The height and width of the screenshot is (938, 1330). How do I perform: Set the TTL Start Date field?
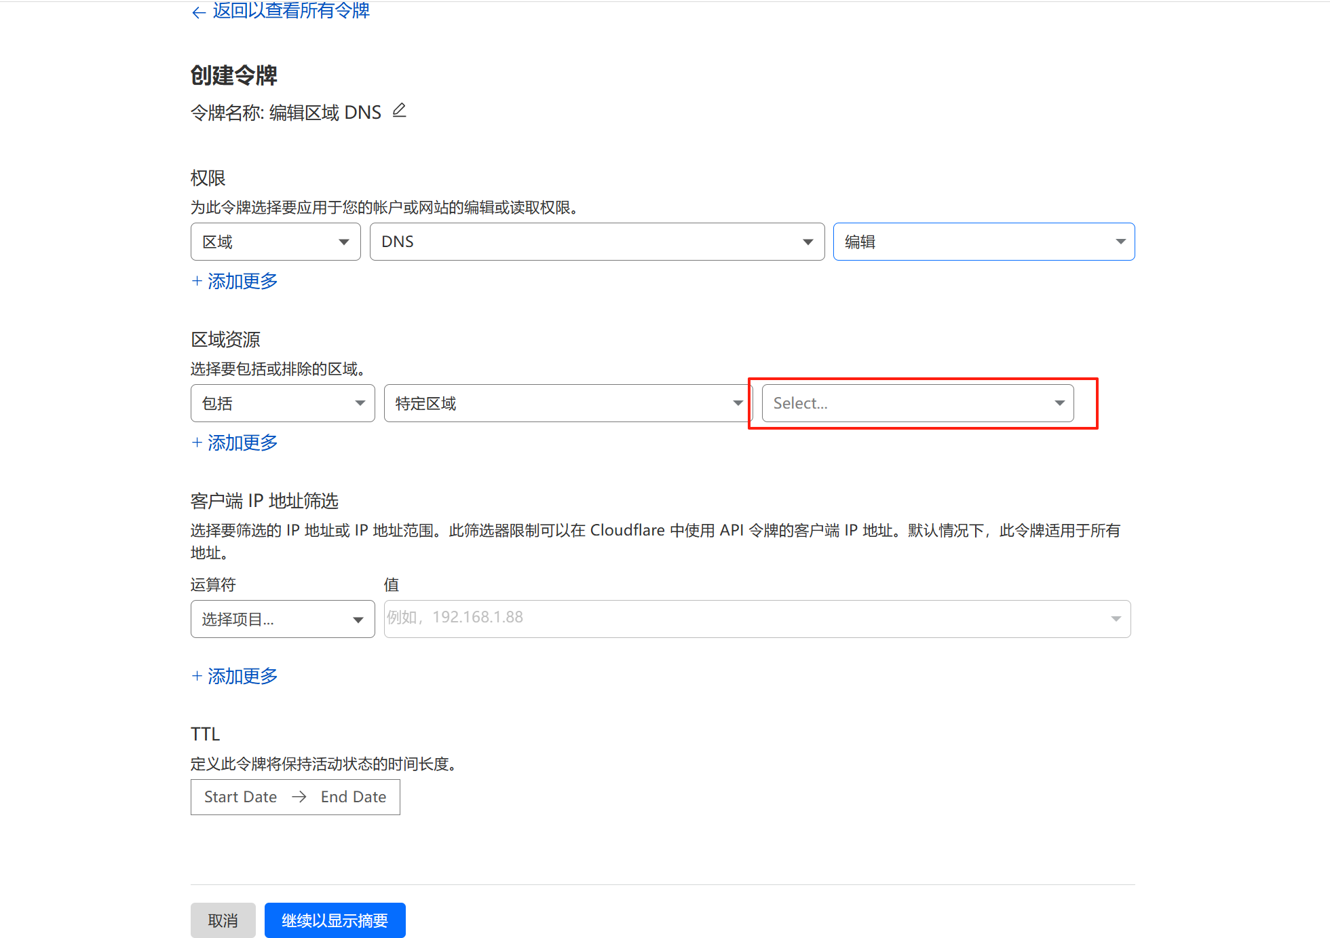pos(240,797)
